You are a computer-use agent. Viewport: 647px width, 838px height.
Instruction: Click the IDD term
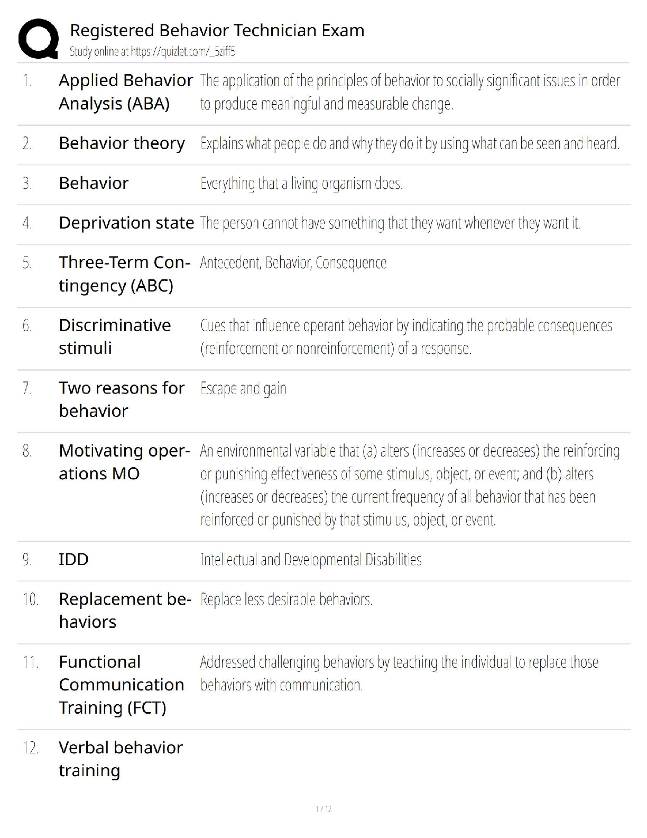(73, 559)
